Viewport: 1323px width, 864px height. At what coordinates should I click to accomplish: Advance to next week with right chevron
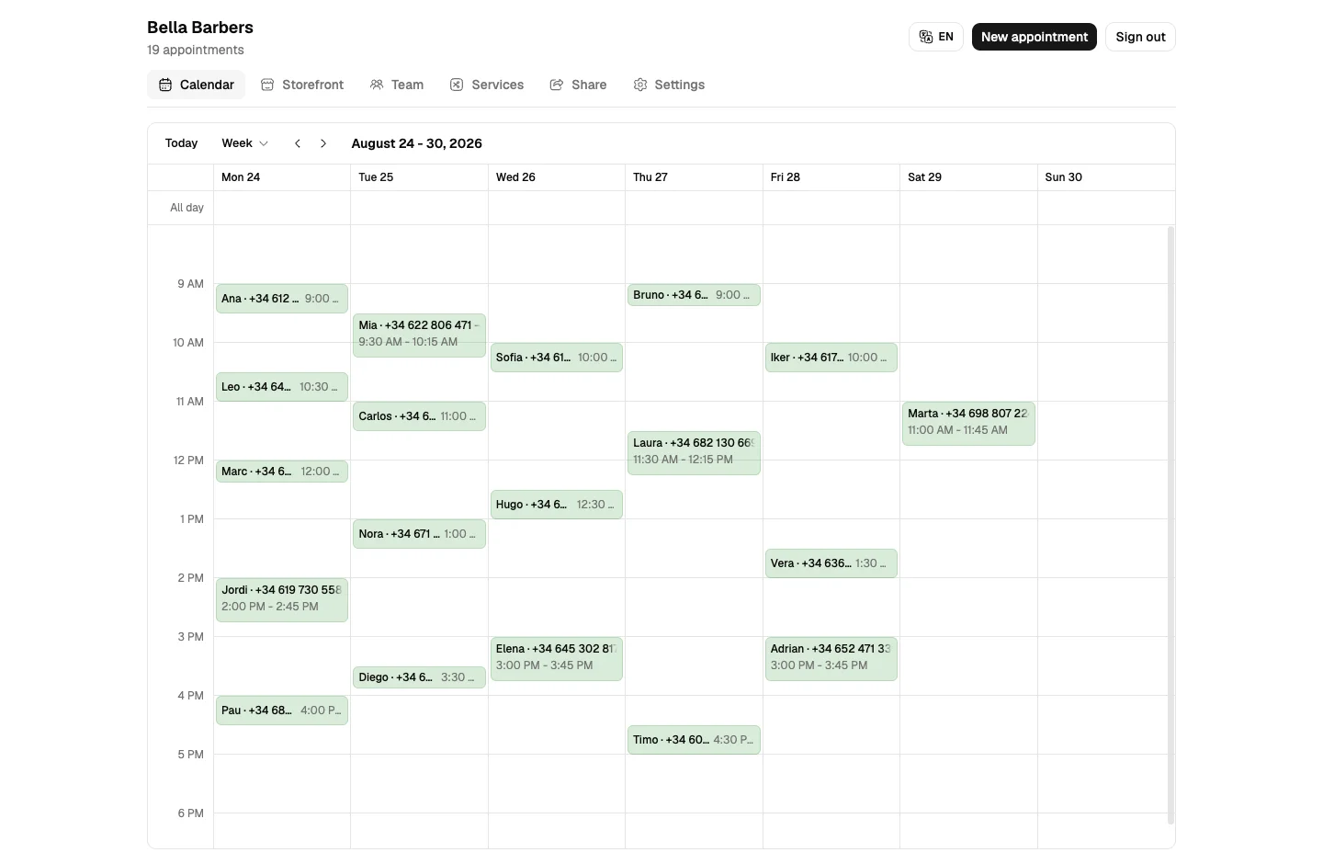click(x=323, y=143)
